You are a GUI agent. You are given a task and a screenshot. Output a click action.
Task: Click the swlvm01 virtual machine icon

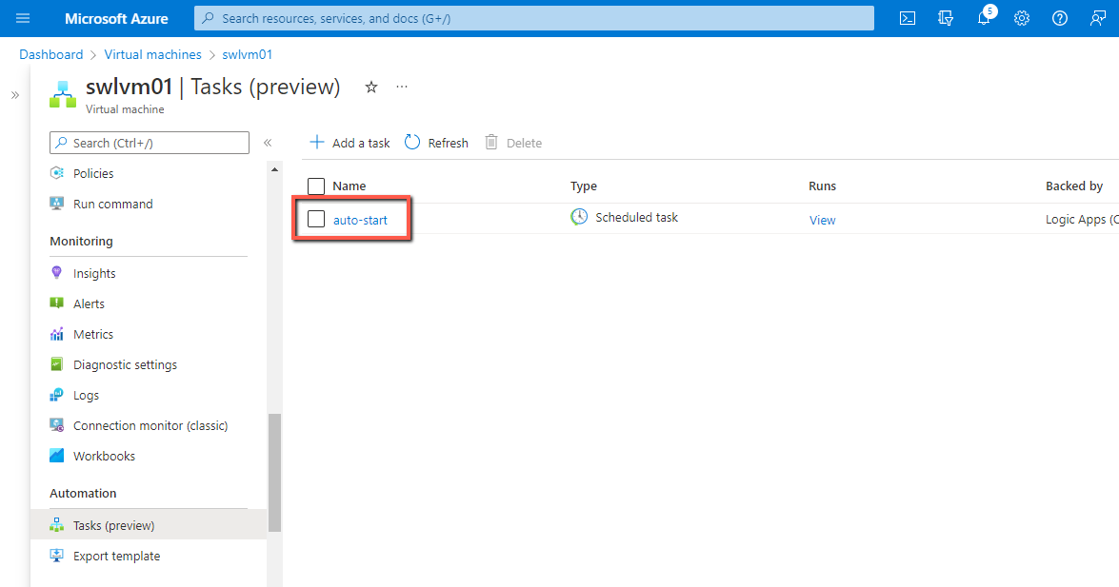tap(63, 94)
